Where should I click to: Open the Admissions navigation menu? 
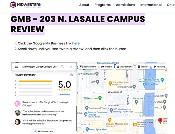click(125, 5)
